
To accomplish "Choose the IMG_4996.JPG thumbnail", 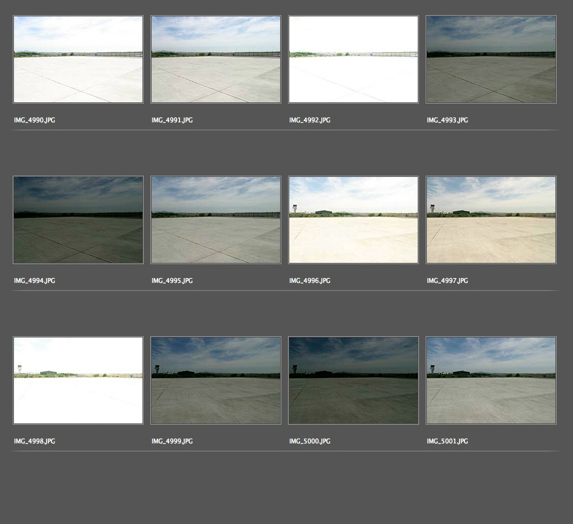I will coord(354,220).
